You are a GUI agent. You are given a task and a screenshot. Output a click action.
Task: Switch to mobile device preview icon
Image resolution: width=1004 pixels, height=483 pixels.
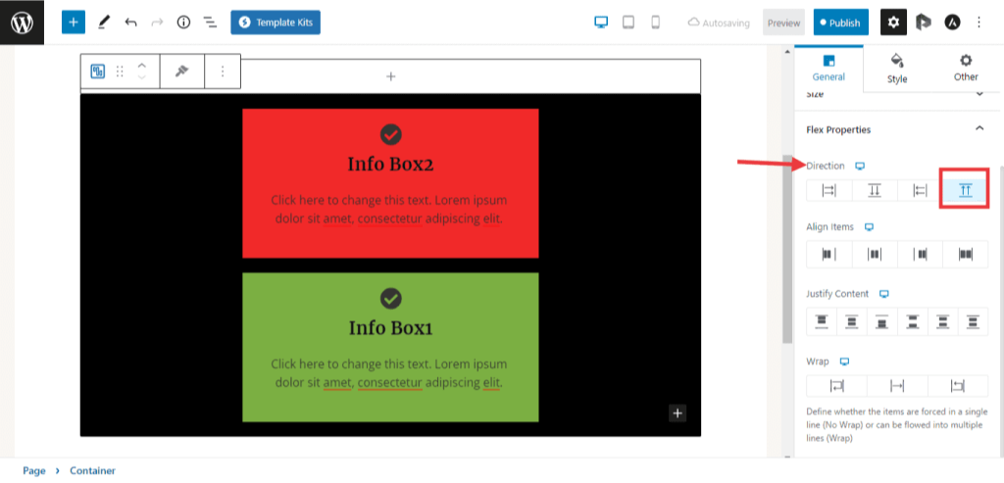click(x=656, y=22)
